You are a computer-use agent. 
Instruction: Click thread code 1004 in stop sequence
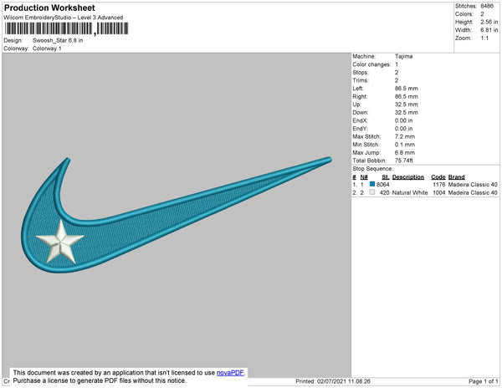click(439, 192)
